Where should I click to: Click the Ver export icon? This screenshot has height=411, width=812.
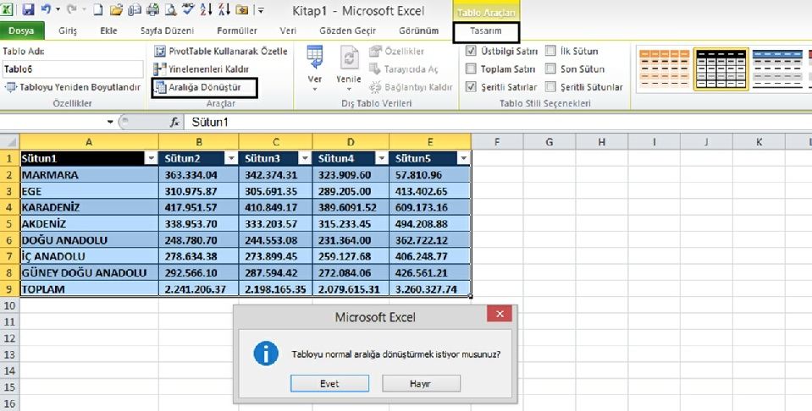[x=314, y=58]
